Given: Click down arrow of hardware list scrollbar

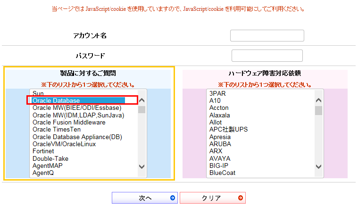Looking at the screenshot, I should [318, 166].
